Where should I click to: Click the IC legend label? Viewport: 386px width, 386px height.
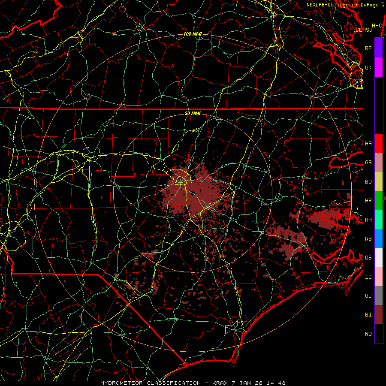pos(368,277)
